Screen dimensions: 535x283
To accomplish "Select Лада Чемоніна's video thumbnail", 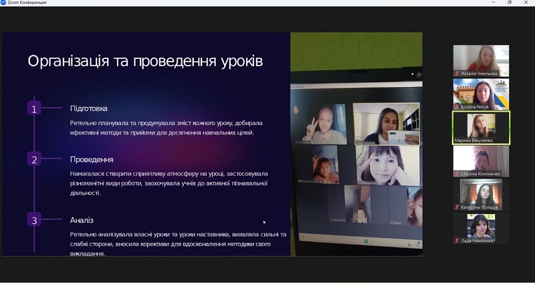I will [481, 226].
